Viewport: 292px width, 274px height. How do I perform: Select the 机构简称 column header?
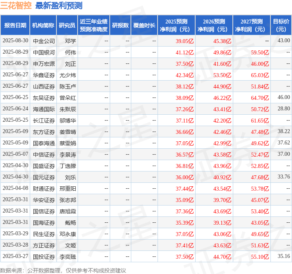(43, 25)
